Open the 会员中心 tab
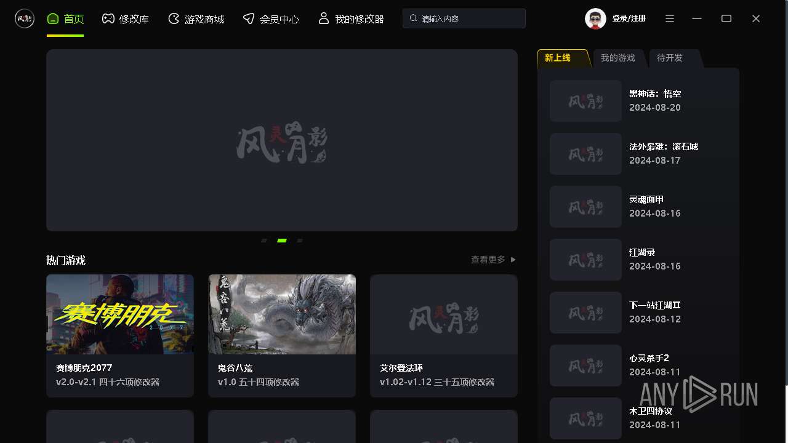Image resolution: width=788 pixels, height=443 pixels. tap(271, 19)
